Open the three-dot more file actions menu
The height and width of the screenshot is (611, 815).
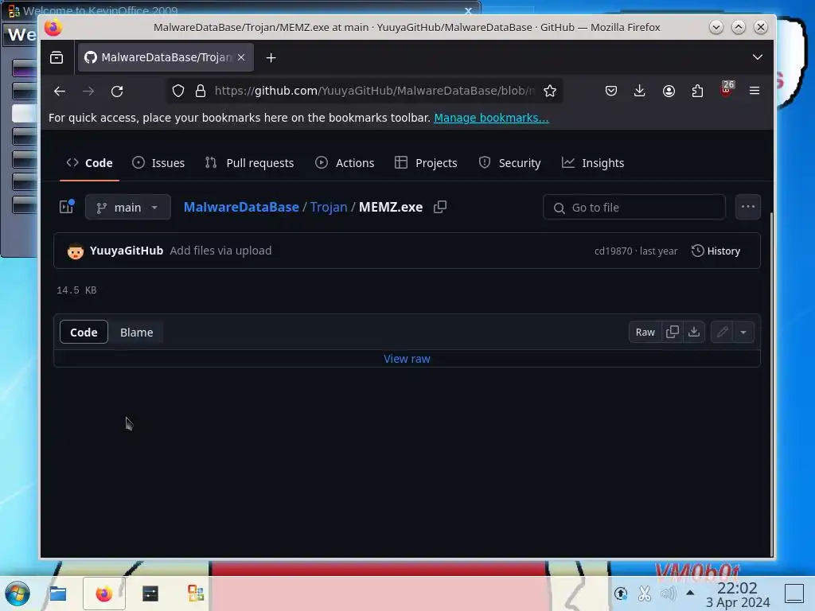point(748,207)
